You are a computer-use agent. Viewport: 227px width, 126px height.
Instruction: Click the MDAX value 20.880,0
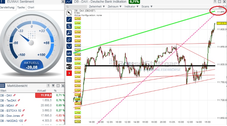46,105
